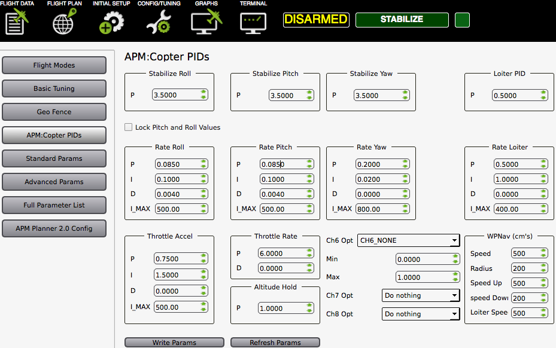556x348 pixels.
Task: Open the APM Planner 2.0 Config section
Action: coord(54,228)
